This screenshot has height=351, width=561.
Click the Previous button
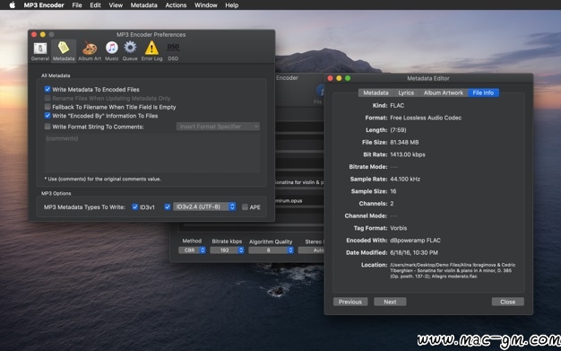350,302
